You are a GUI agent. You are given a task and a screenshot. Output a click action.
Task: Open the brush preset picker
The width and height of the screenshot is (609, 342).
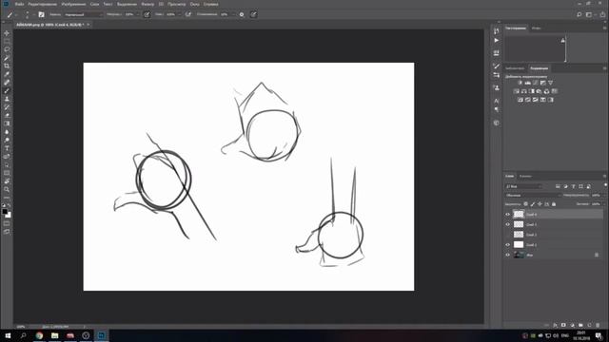click(28, 14)
